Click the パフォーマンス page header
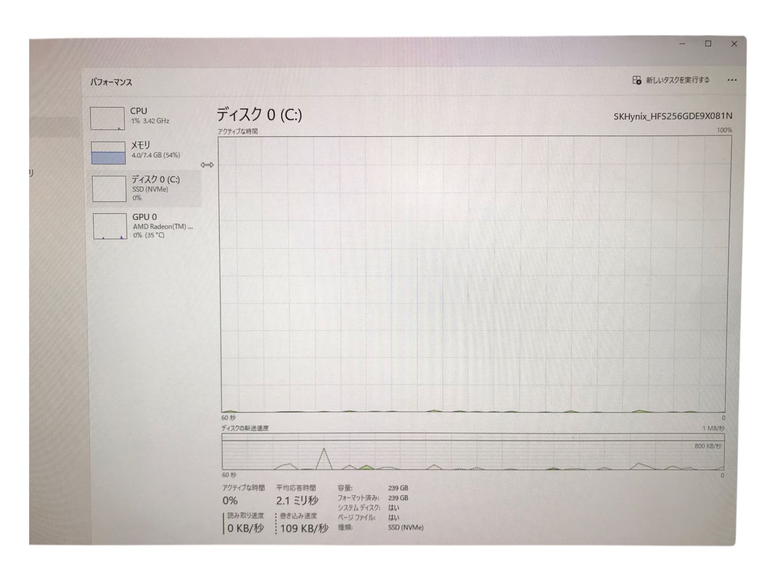The image size is (777, 582). click(x=111, y=82)
